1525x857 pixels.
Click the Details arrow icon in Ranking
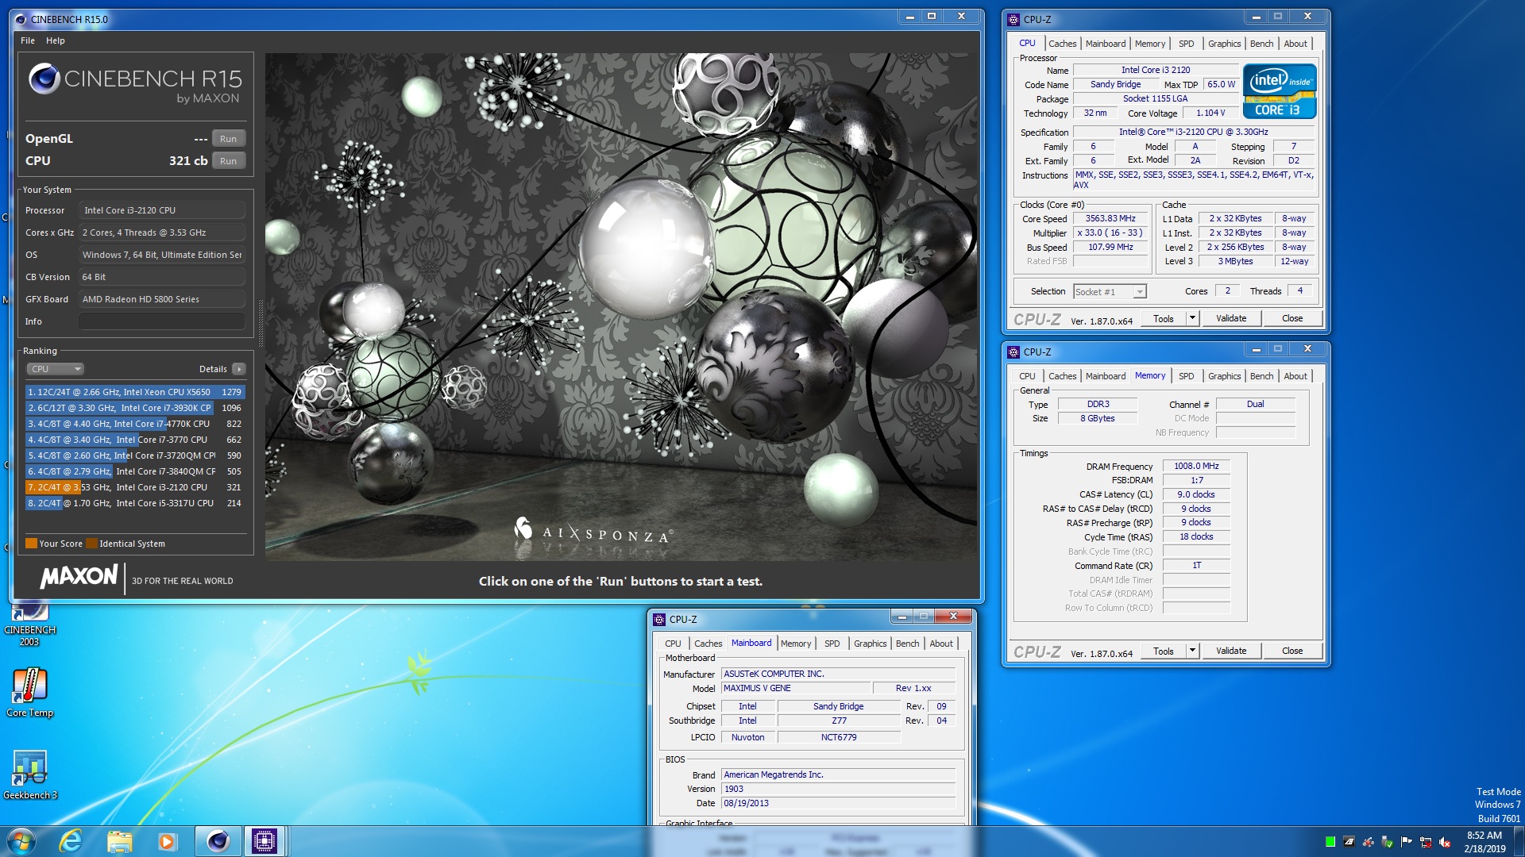click(238, 369)
